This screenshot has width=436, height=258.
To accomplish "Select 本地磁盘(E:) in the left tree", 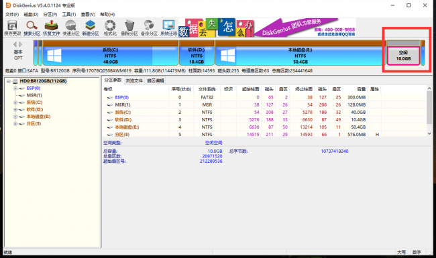I will tap(38, 117).
